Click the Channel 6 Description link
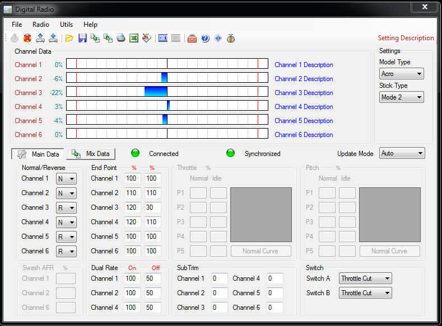The image size is (442, 326). (x=304, y=135)
